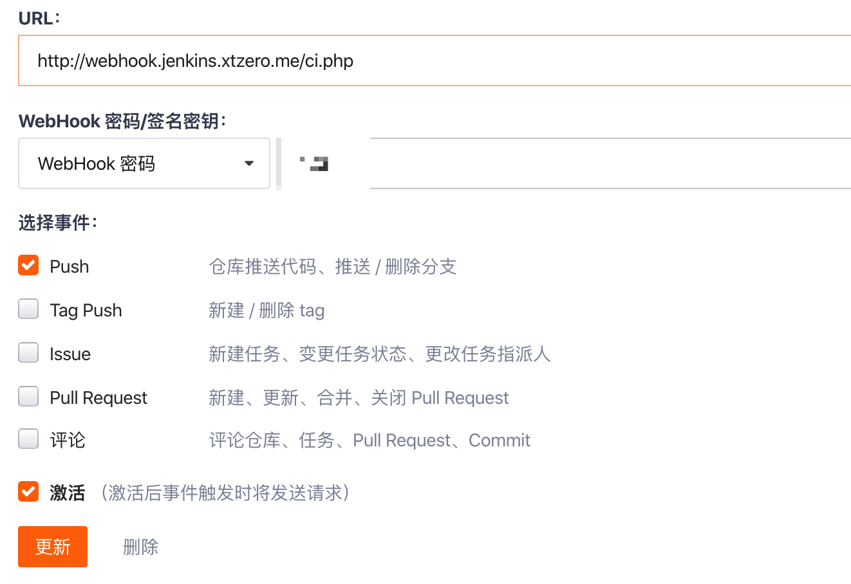This screenshot has height=584, width=851.
Task: Click the bold 激活 label text
Action: [68, 493]
